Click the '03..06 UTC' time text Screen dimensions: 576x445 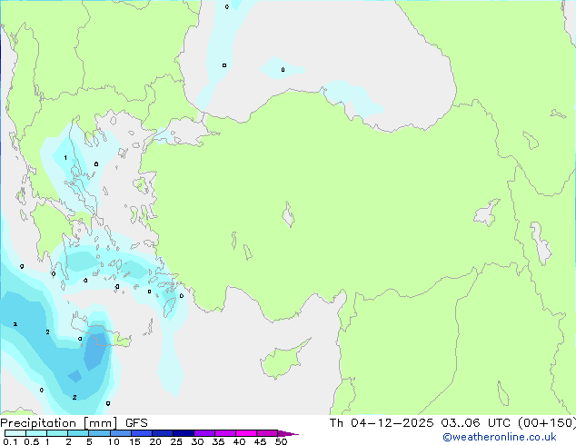(x=476, y=423)
